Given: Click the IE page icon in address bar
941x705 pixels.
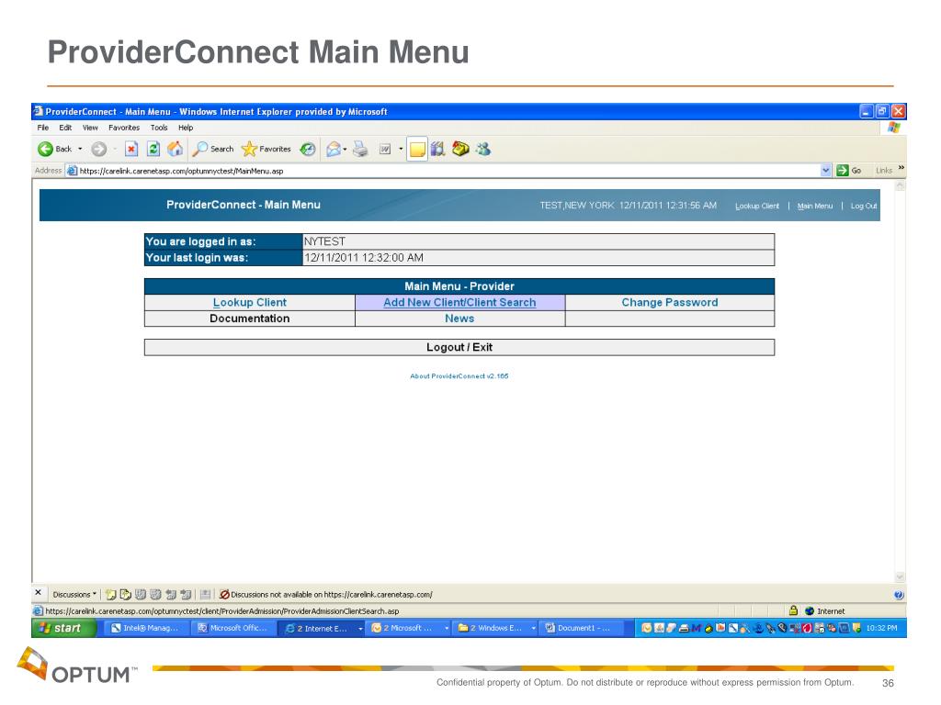Looking at the screenshot, I should [72, 171].
